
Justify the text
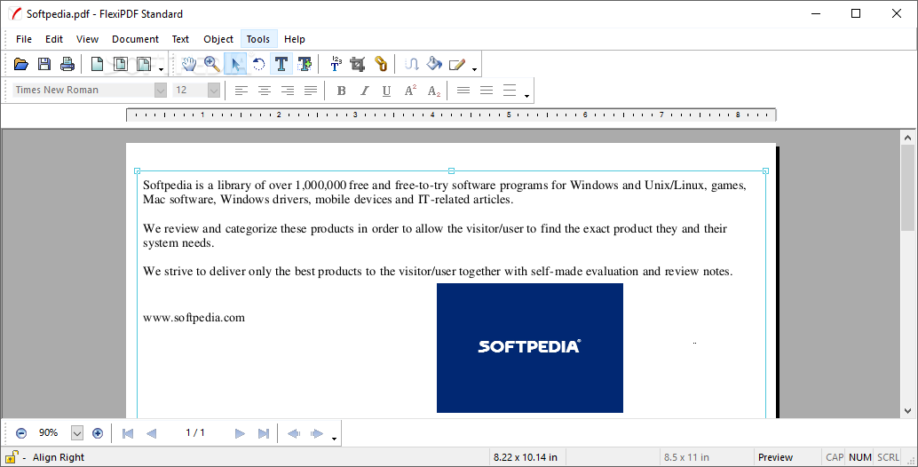311,91
